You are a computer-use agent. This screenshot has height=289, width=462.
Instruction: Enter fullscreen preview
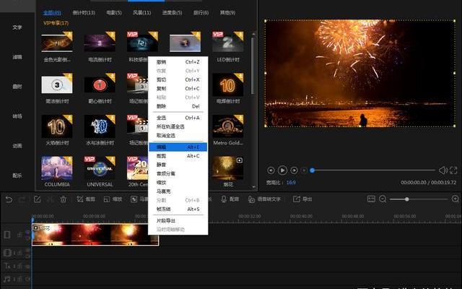[453, 171]
